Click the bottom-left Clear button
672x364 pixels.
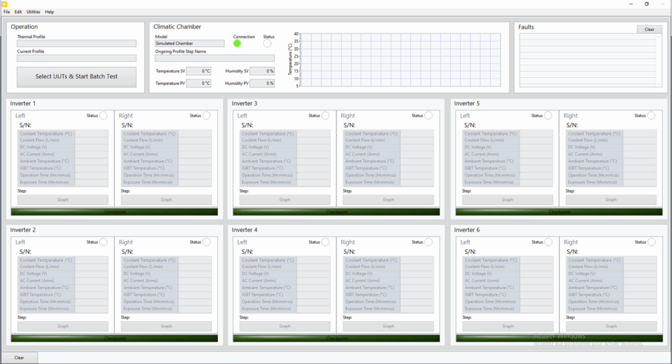coord(19,357)
